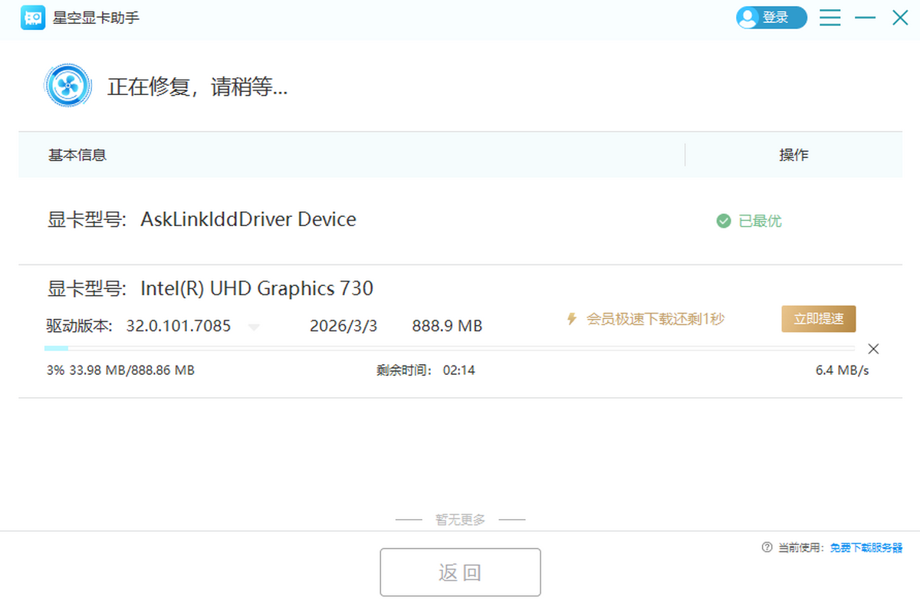Open the hamburger main menu
This screenshot has height=611, width=920.
(x=830, y=18)
